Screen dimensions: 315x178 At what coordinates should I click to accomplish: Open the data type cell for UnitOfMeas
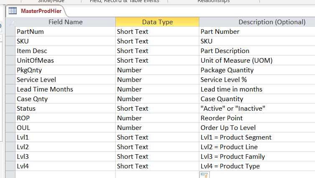click(157, 61)
